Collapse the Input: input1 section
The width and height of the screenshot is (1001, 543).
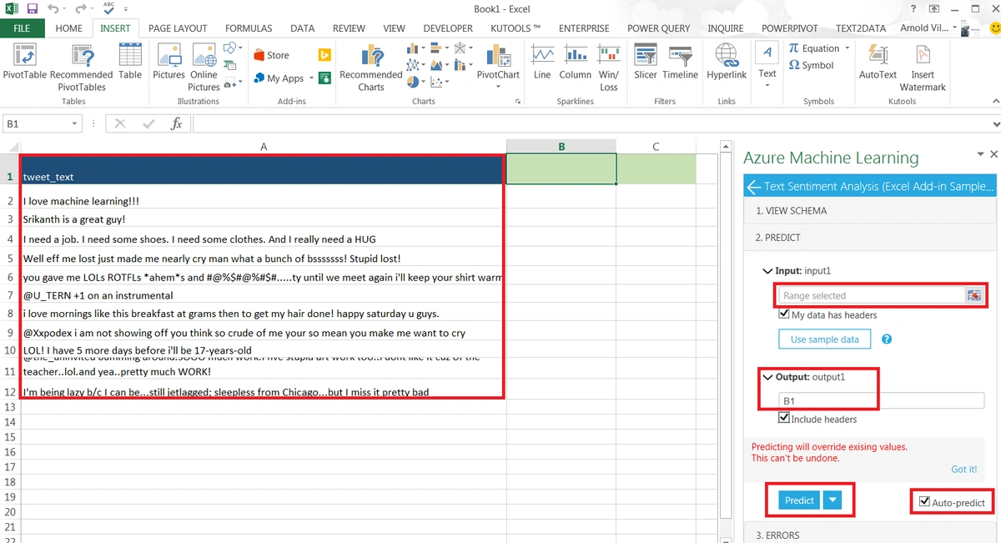tap(767, 271)
